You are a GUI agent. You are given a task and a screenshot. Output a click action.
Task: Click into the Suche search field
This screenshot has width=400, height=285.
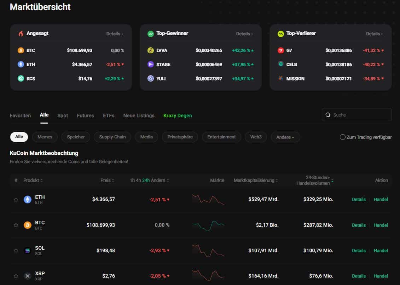(360, 115)
